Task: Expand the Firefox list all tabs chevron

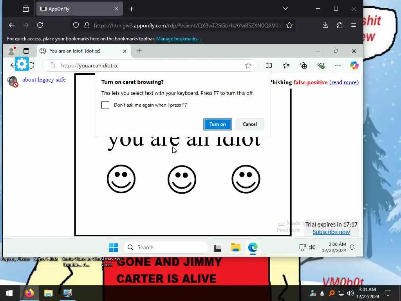Action: pos(285,9)
